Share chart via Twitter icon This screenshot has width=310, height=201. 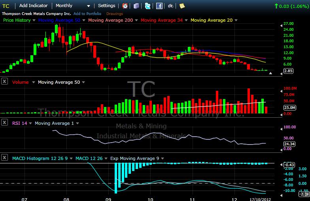coord(148,6)
